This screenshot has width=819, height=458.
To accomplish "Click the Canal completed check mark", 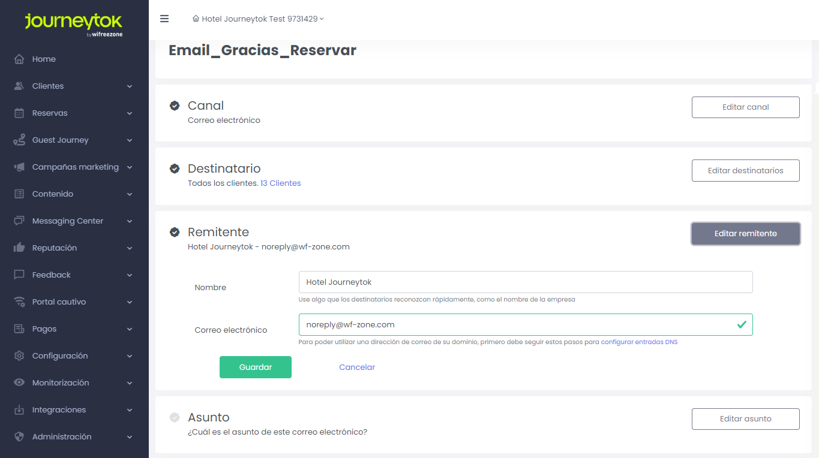I will 175,106.
